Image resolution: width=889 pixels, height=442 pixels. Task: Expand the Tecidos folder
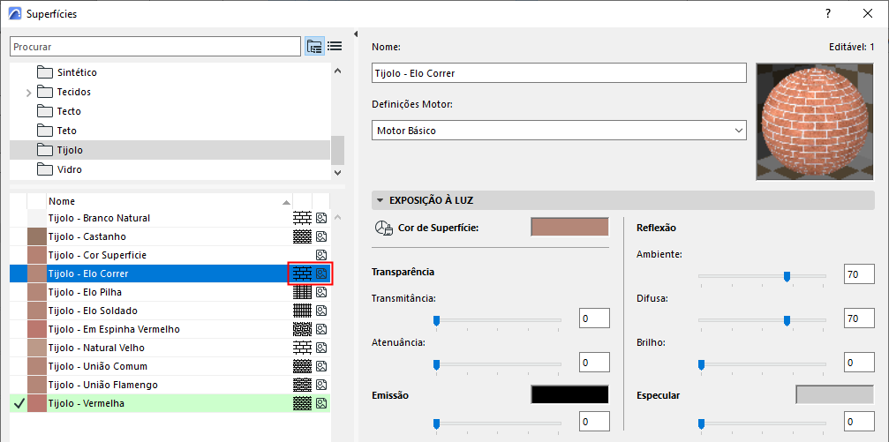(29, 93)
